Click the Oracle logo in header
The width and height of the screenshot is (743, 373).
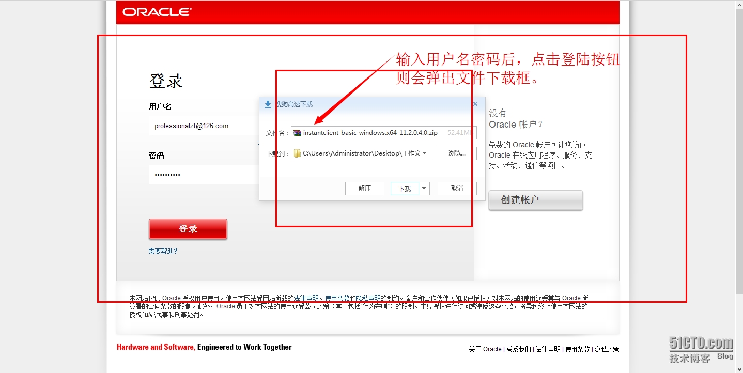coord(157,12)
